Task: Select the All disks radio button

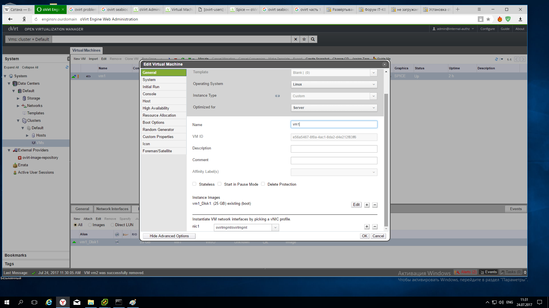Action: (x=75, y=225)
